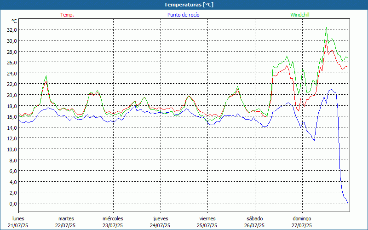Image resolution: width=368 pixels, height=230 pixels.
Task: Click the '25/07/25' date label
Action: [207, 225]
